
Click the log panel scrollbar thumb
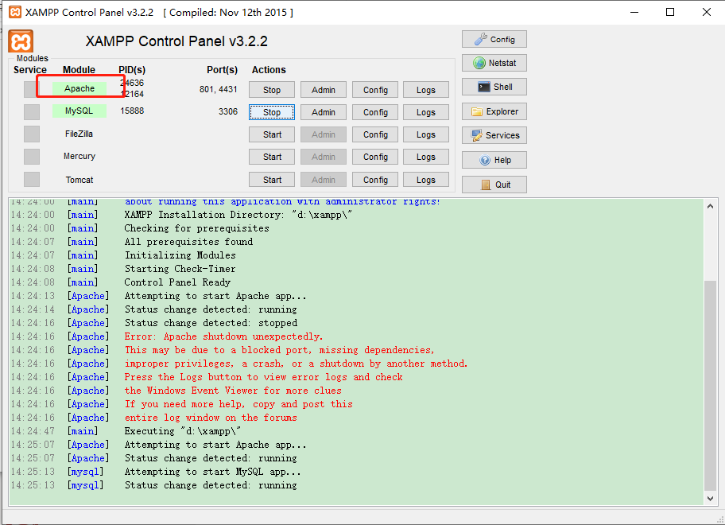(x=710, y=385)
